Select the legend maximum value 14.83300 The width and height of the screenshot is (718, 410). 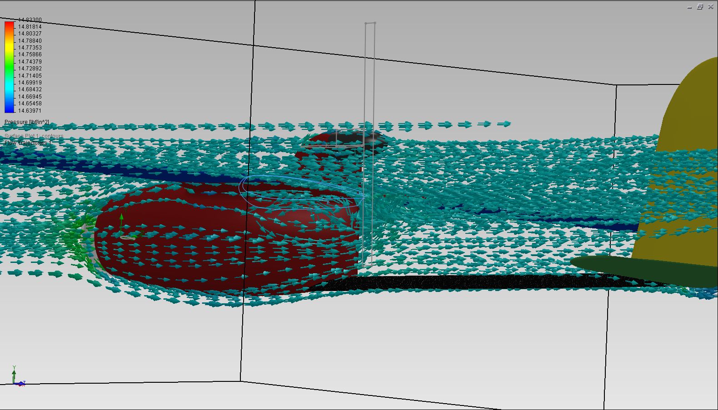tap(30, 20)
